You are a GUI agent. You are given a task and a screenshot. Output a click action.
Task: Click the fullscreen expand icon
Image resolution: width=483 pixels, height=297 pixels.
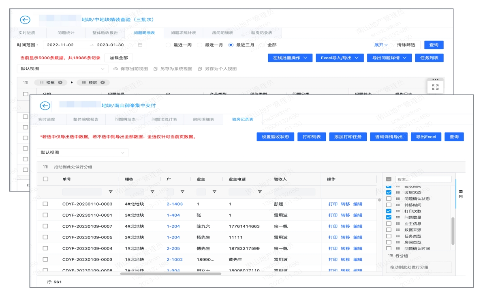(x=435, y=87)
